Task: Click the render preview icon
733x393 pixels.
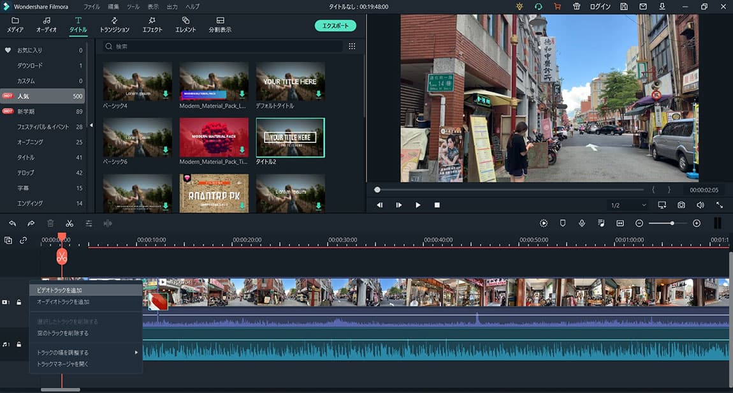Action: click(544, 223)
